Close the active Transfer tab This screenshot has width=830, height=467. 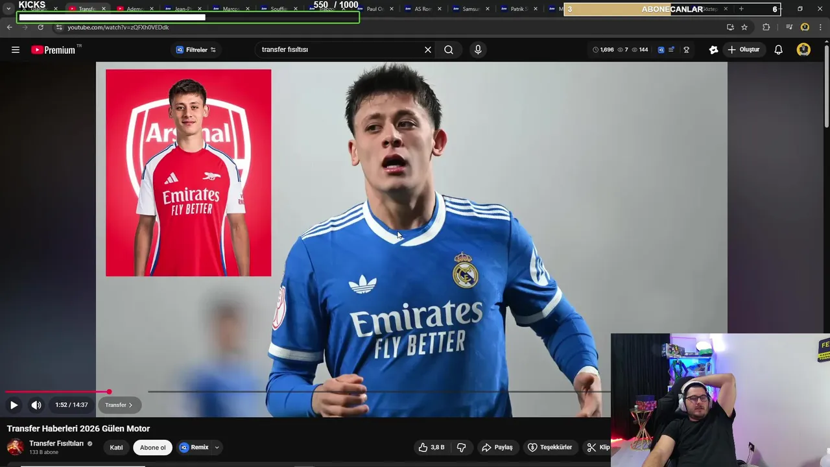pos(103,9)
